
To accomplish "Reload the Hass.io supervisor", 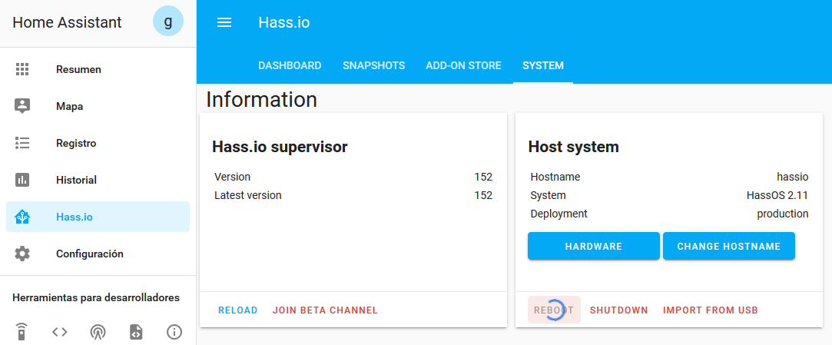I will pyautogui.click(x=237, y=310).
